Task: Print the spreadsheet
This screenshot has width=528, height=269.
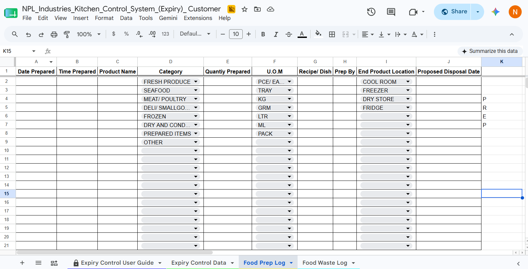Action: coord(54,34)
